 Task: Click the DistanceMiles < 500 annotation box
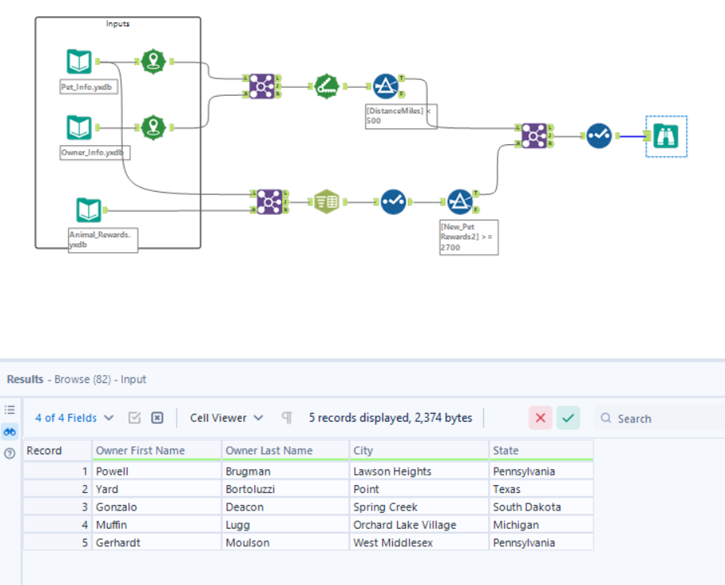pyautogui.click(x=401, y=116)
